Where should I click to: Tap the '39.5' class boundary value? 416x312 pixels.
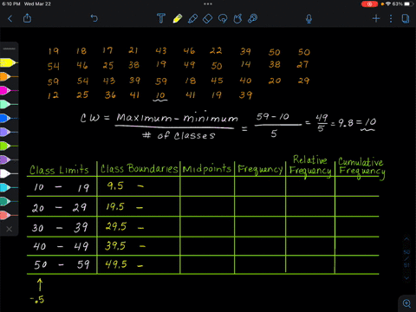click(x=115, y=245)
